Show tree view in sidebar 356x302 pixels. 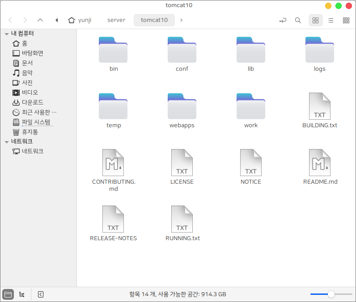pyautogui.click(x=21, y=294)
